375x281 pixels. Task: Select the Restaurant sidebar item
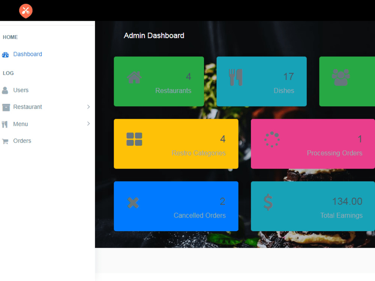[x=27, y=107]
